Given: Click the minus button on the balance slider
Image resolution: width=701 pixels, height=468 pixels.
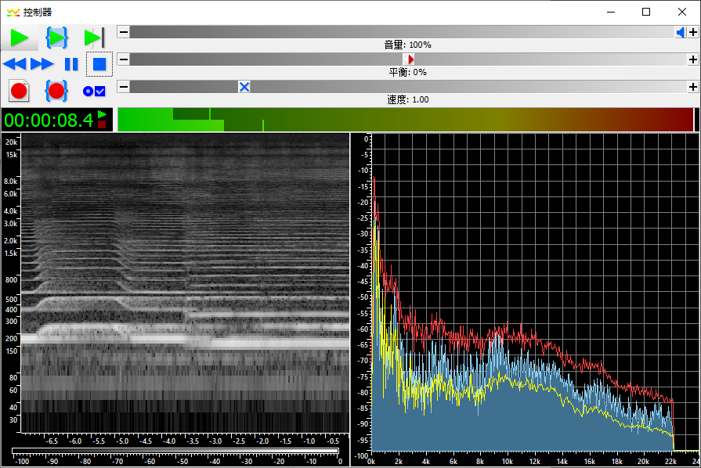Looking at the screenshot, I should point(123,59).
